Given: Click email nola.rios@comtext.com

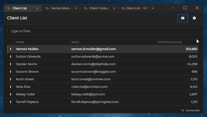Looking at the screenshot, I should (x=90, y=87).
